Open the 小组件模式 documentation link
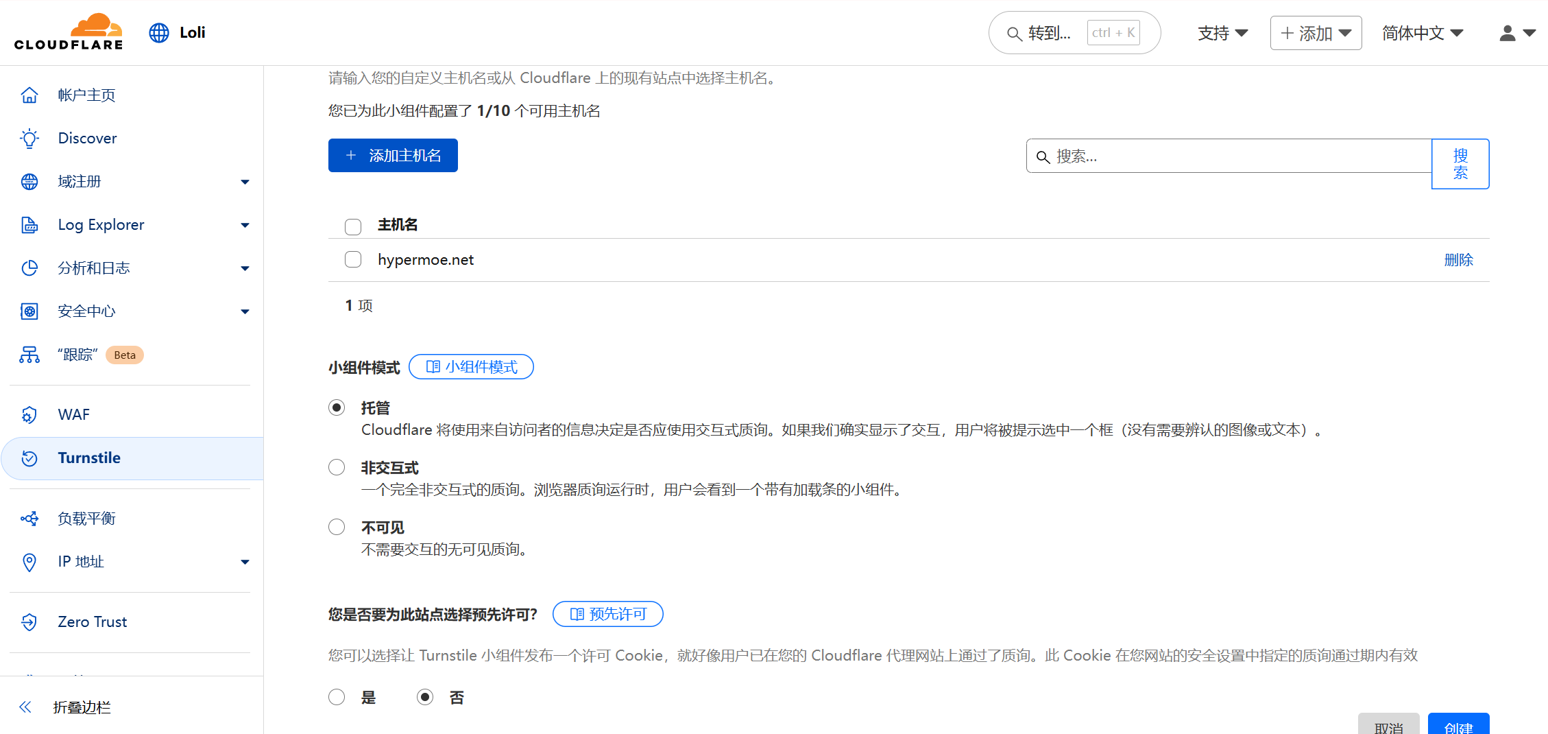The width and height of the screenshot is (1548, 734). (x=471, y=366)
